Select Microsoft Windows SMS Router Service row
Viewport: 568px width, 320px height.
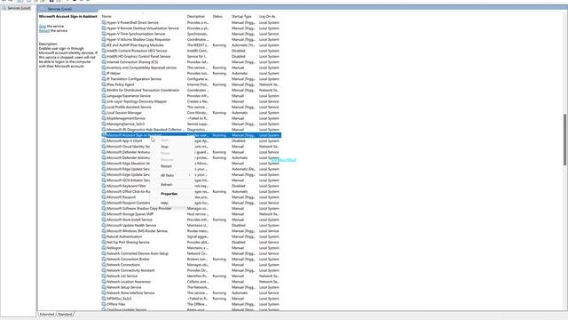192,231
